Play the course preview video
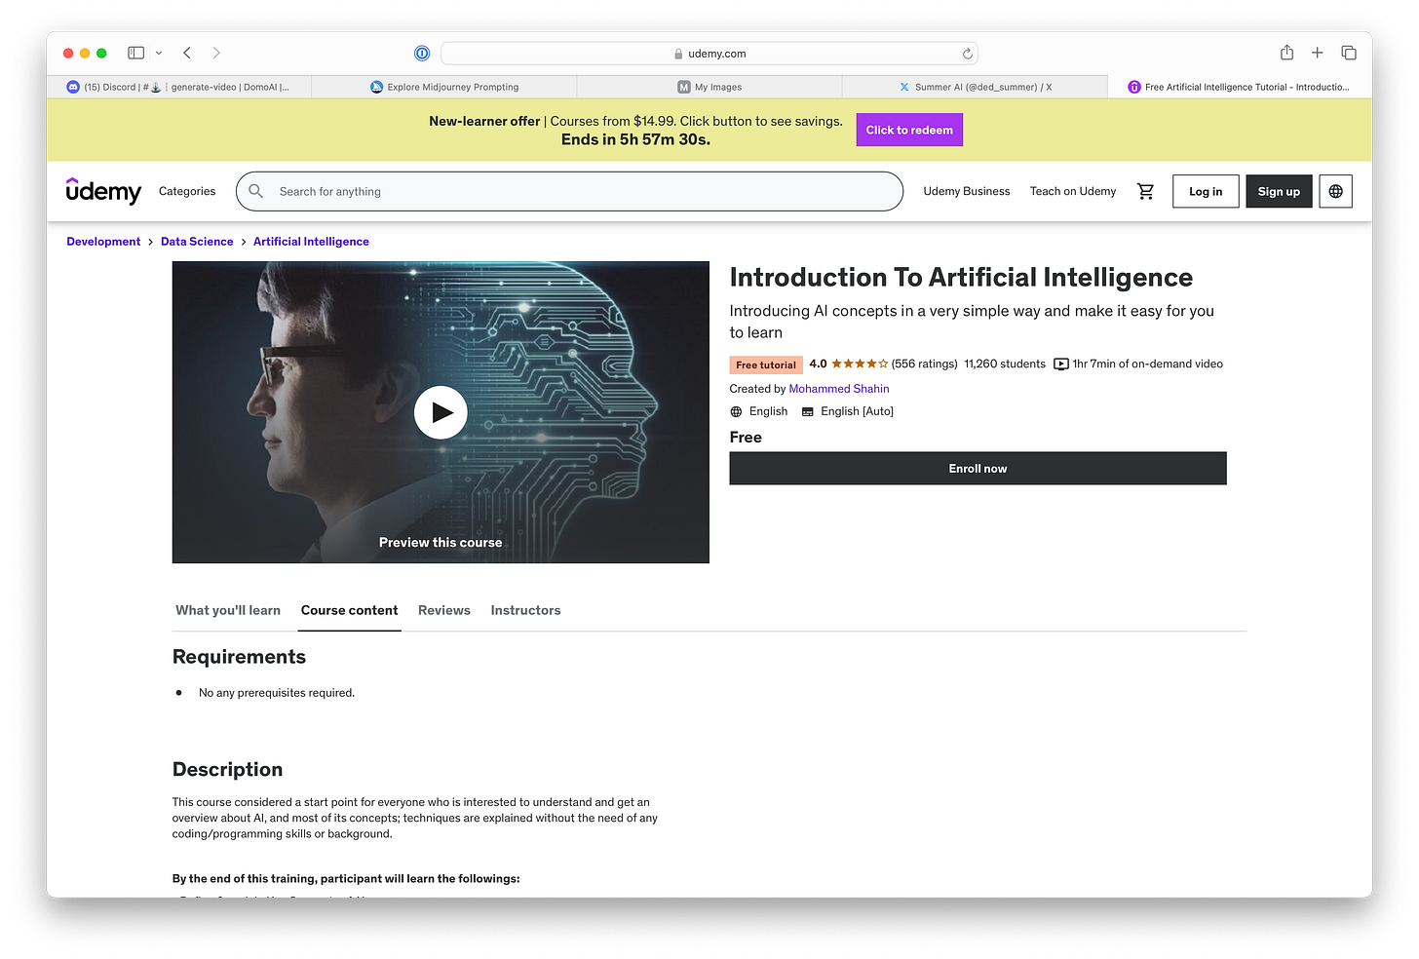 pyautogui.click(x=441, y=412)
